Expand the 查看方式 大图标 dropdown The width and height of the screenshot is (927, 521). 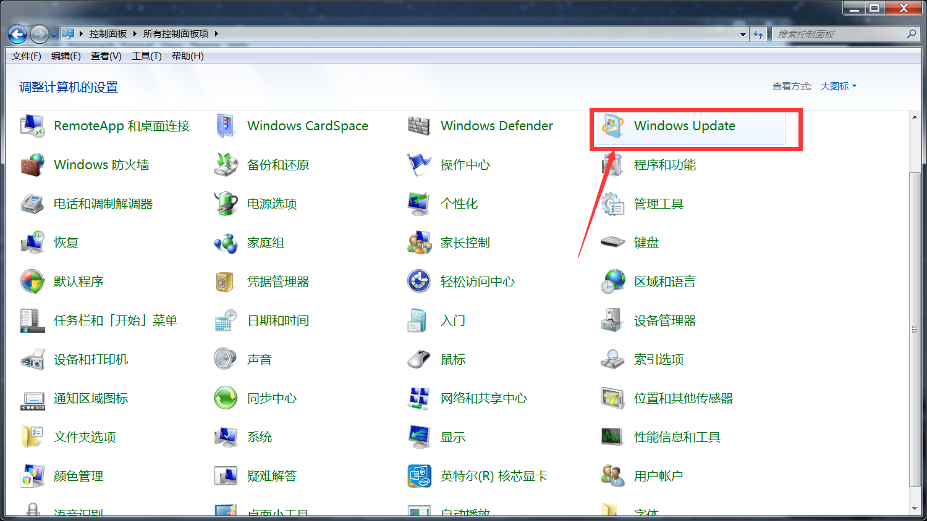[839, 86]
